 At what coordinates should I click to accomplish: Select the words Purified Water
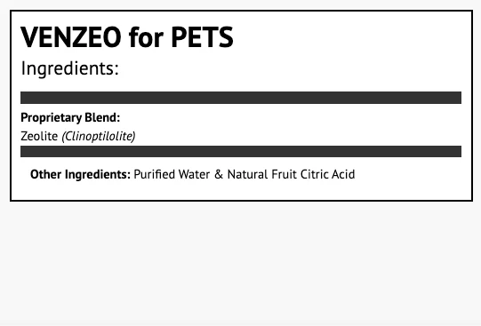(172, 174)
